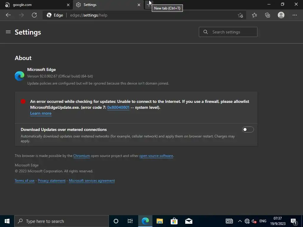Click the red error status dot
303x227 pixels.
[23, 102]
